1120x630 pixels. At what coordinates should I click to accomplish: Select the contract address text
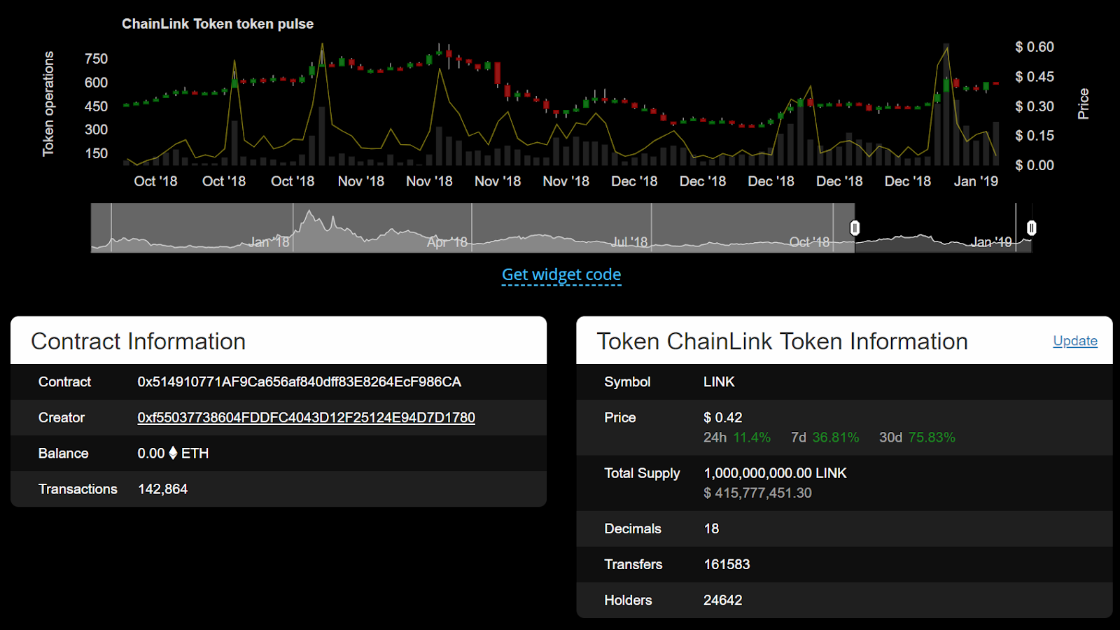(299, 382)
